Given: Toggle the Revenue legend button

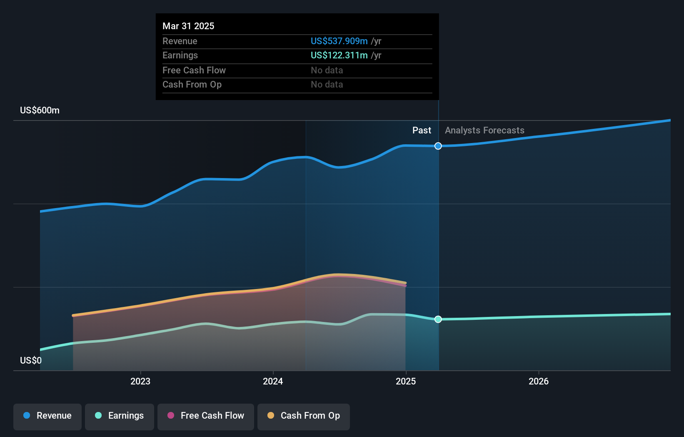Looking at the screenshot, I should pos(47,417).
